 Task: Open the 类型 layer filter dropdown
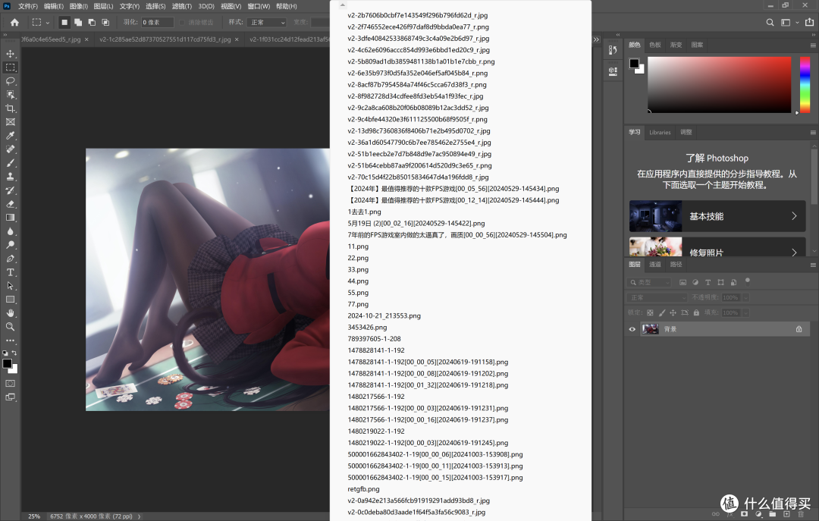[x=650, y=282]
